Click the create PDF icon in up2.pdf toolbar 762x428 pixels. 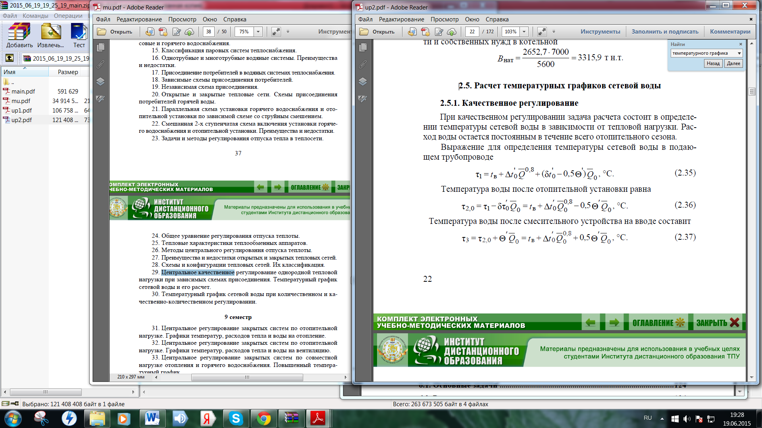click(425, 32)
